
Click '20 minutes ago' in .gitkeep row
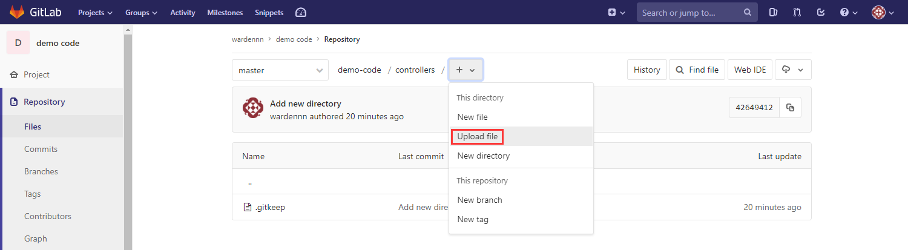(x=772, y=208)
